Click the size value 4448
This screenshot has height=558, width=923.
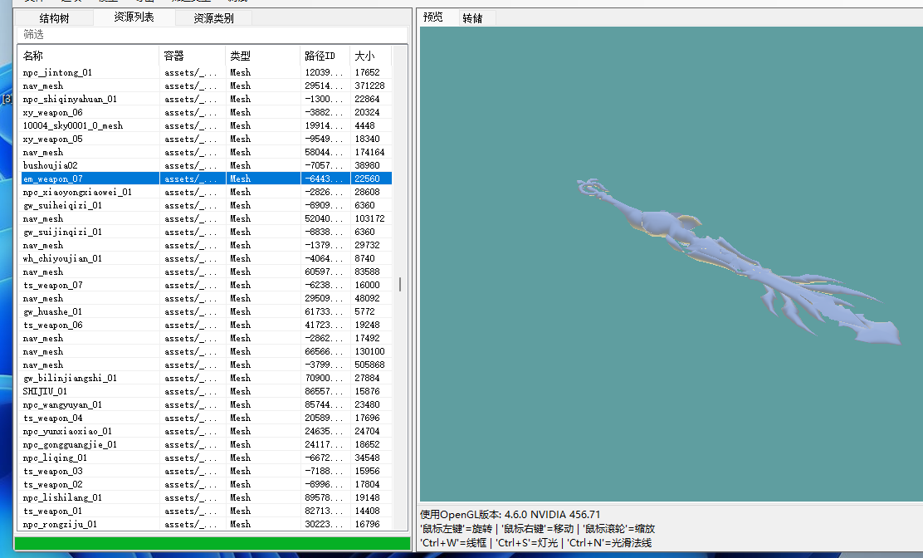[365, 125]
